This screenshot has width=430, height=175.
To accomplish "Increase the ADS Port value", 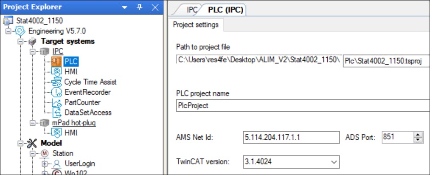I will [419, 134].
